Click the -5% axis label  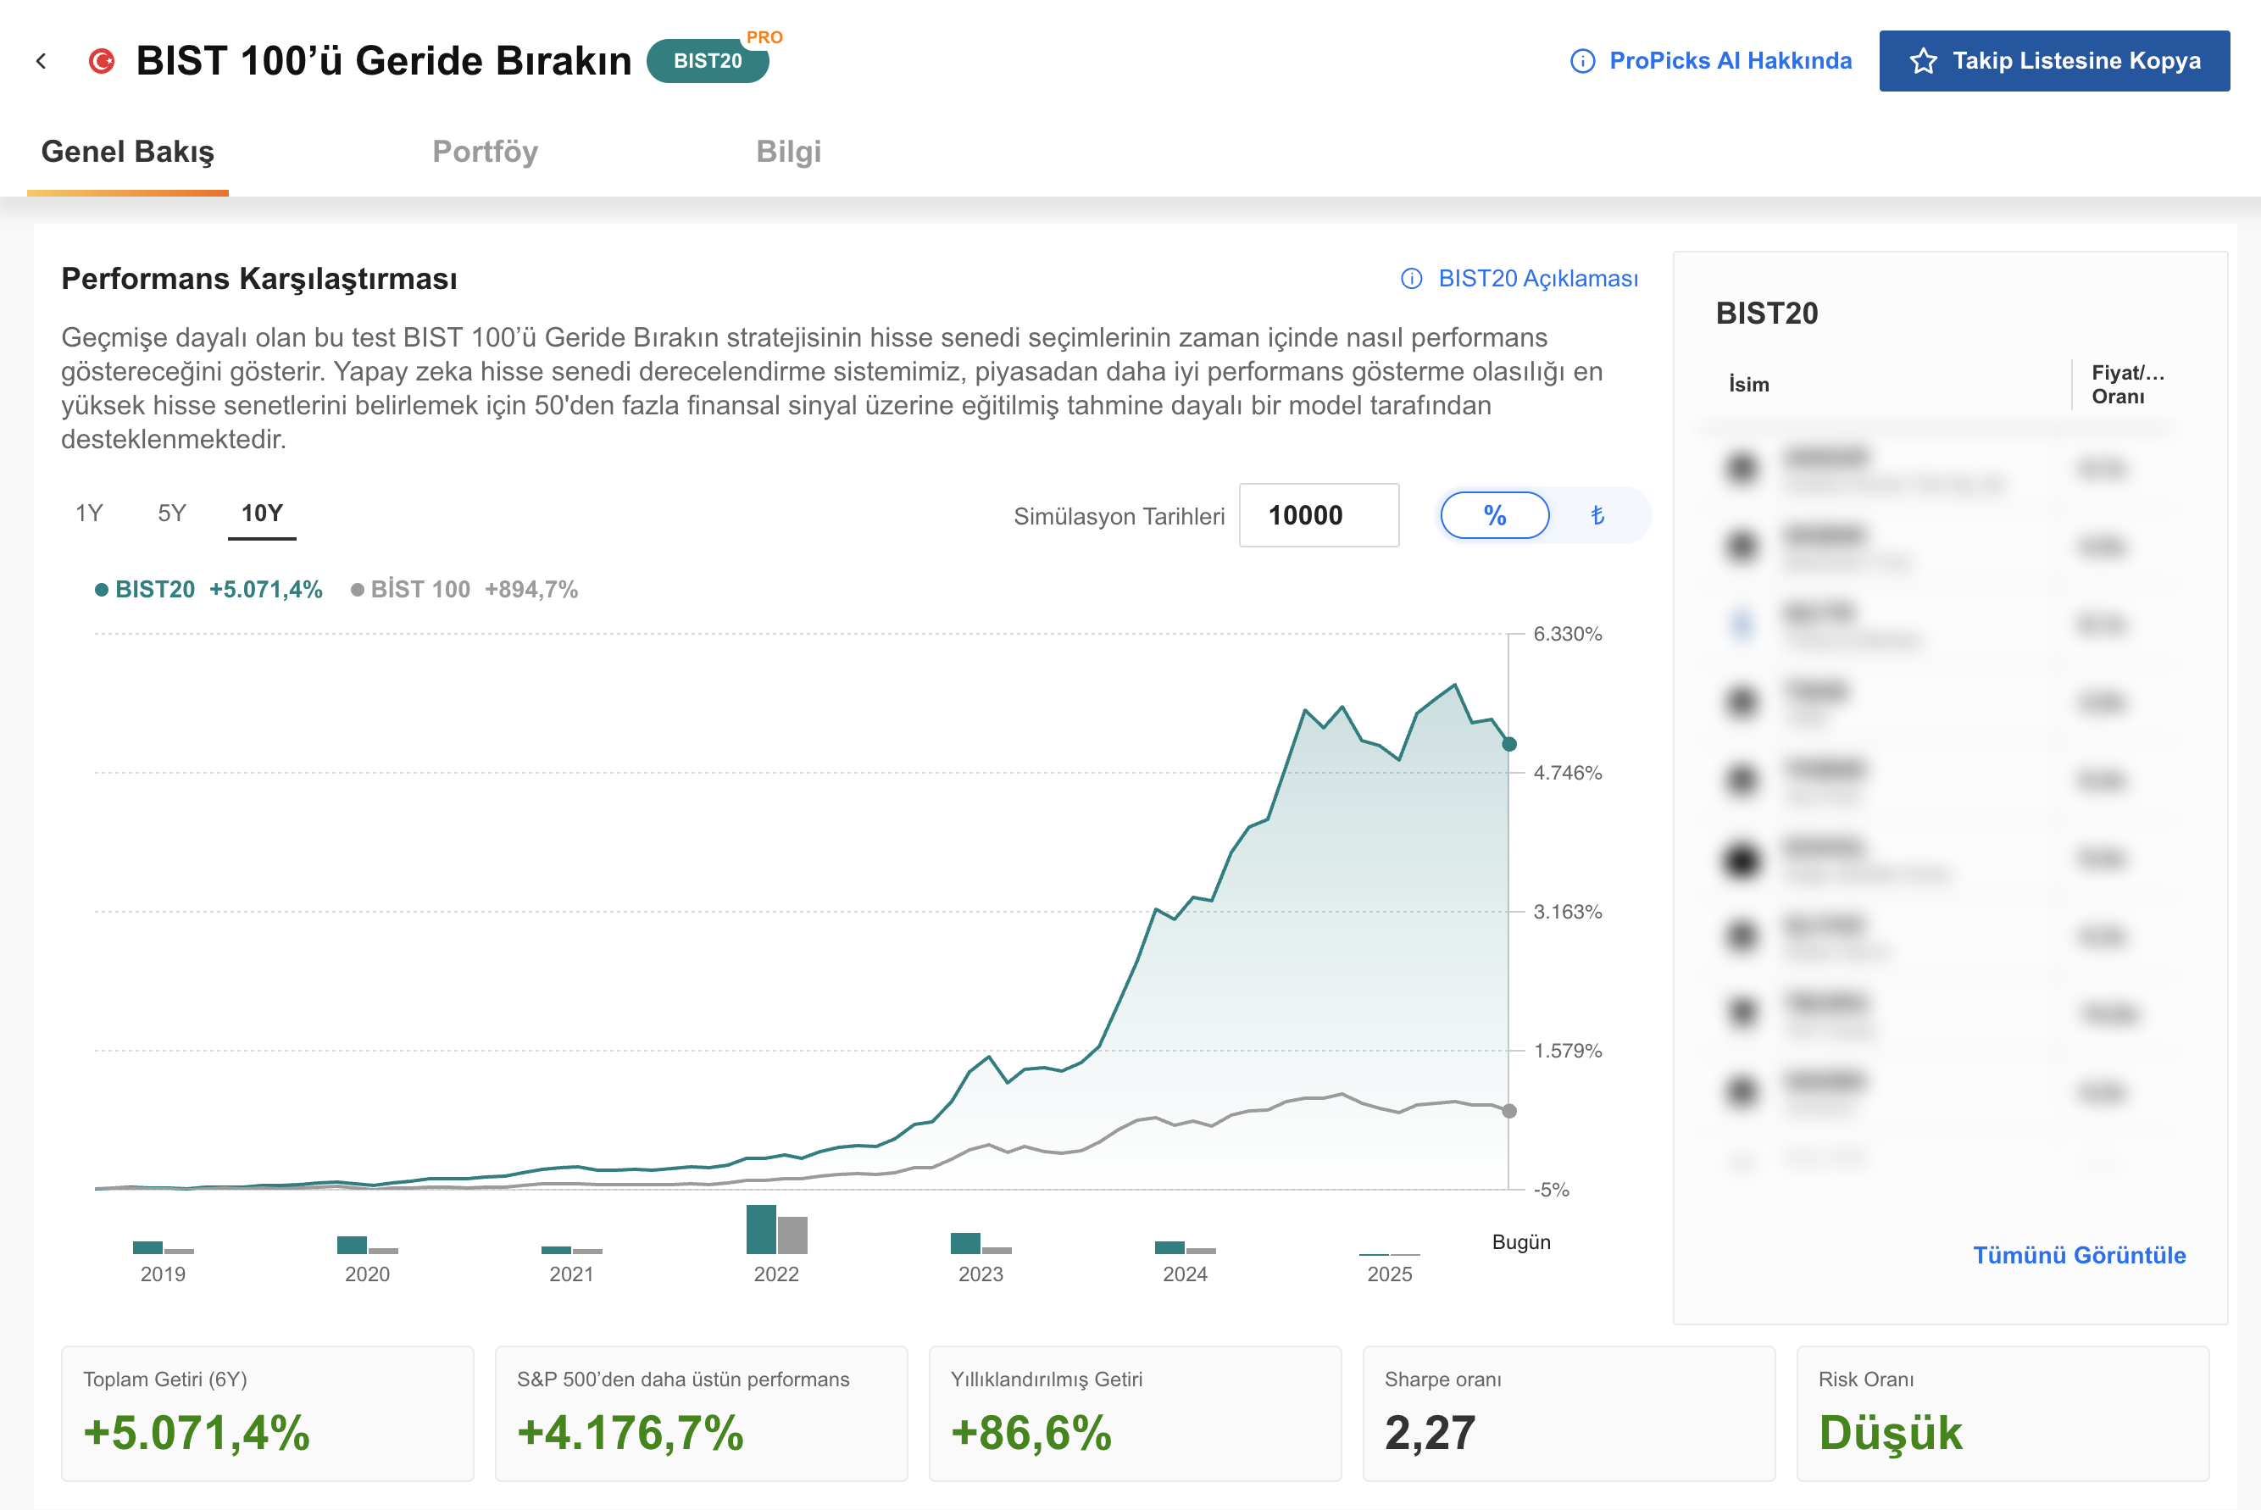coord(1550,1190)
